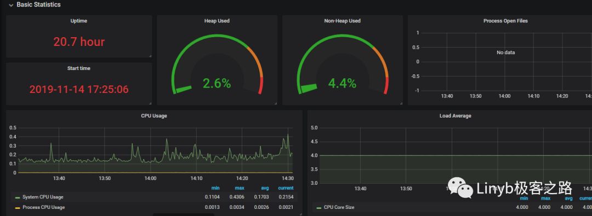Click the CPU Usage peak near 14:30
Image resolution: width=592 pixels, height=216 pixels.
click(288, 135)
